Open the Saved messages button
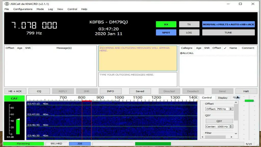The height and width of the screenshot is (147, 261). [x=140, y=91]
